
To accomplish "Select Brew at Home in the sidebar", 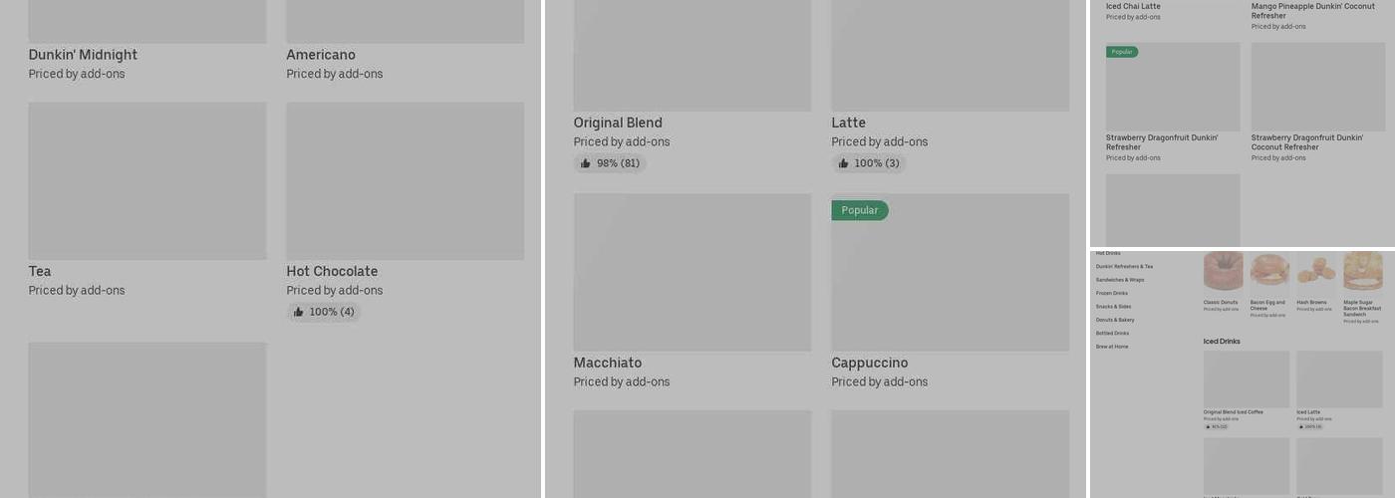I will (1112, 347).
